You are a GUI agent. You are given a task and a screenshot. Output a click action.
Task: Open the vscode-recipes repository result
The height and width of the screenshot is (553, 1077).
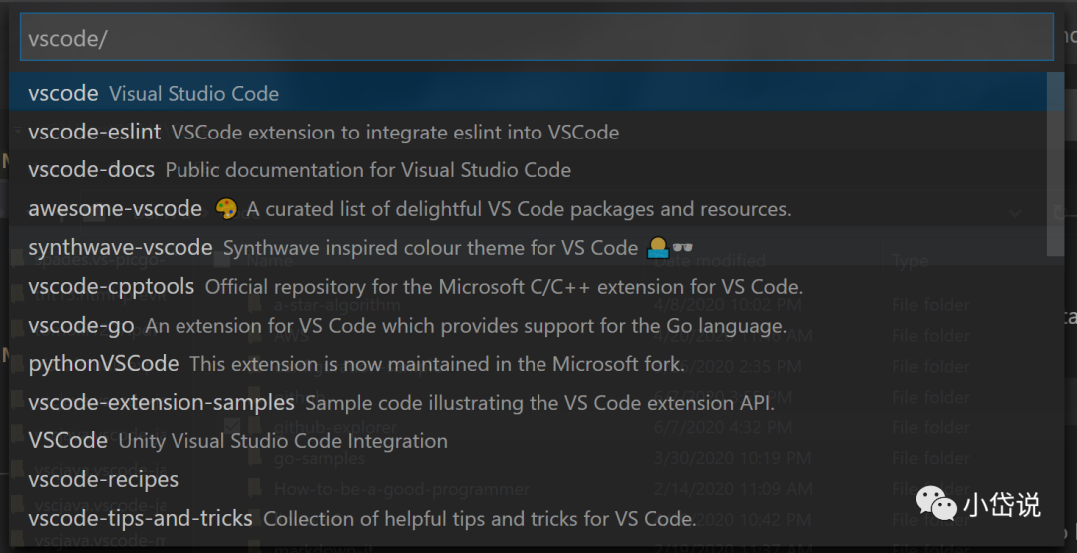pyautogui.click(x=103, y=480)
